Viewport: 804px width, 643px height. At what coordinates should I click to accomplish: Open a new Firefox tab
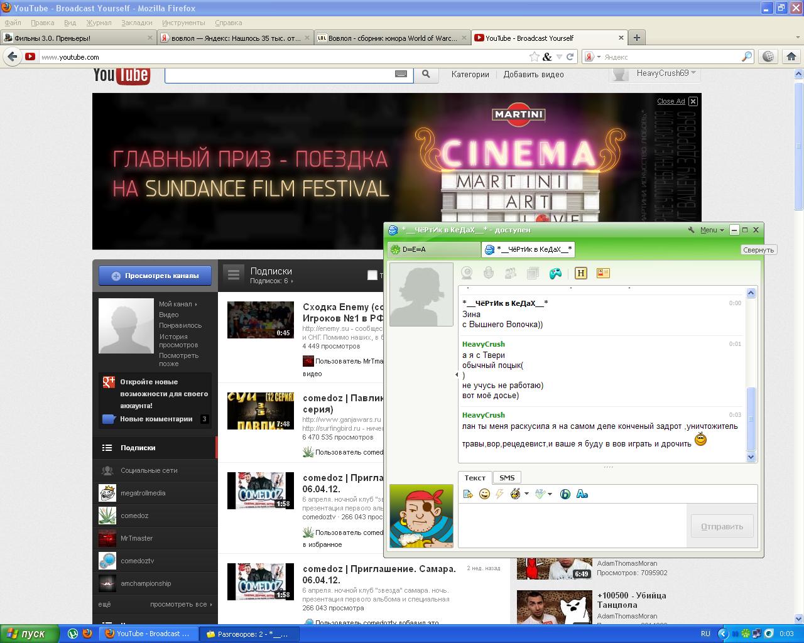636,38
